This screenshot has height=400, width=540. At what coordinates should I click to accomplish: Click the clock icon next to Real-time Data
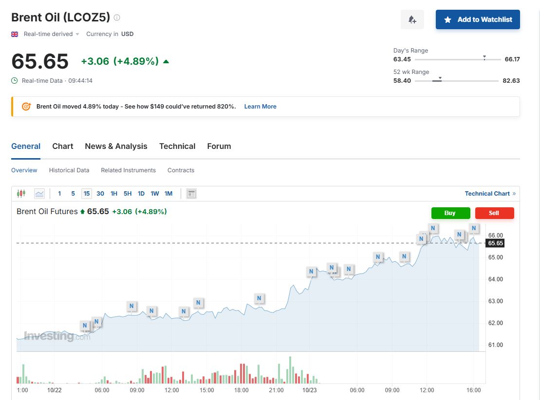click(15, 81)
